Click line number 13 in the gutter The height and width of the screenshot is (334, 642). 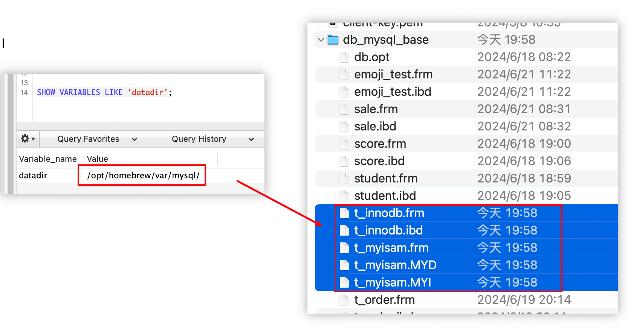(x=24, y=83)
